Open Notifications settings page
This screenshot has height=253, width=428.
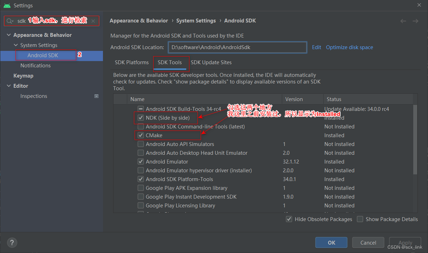[35, 66]
